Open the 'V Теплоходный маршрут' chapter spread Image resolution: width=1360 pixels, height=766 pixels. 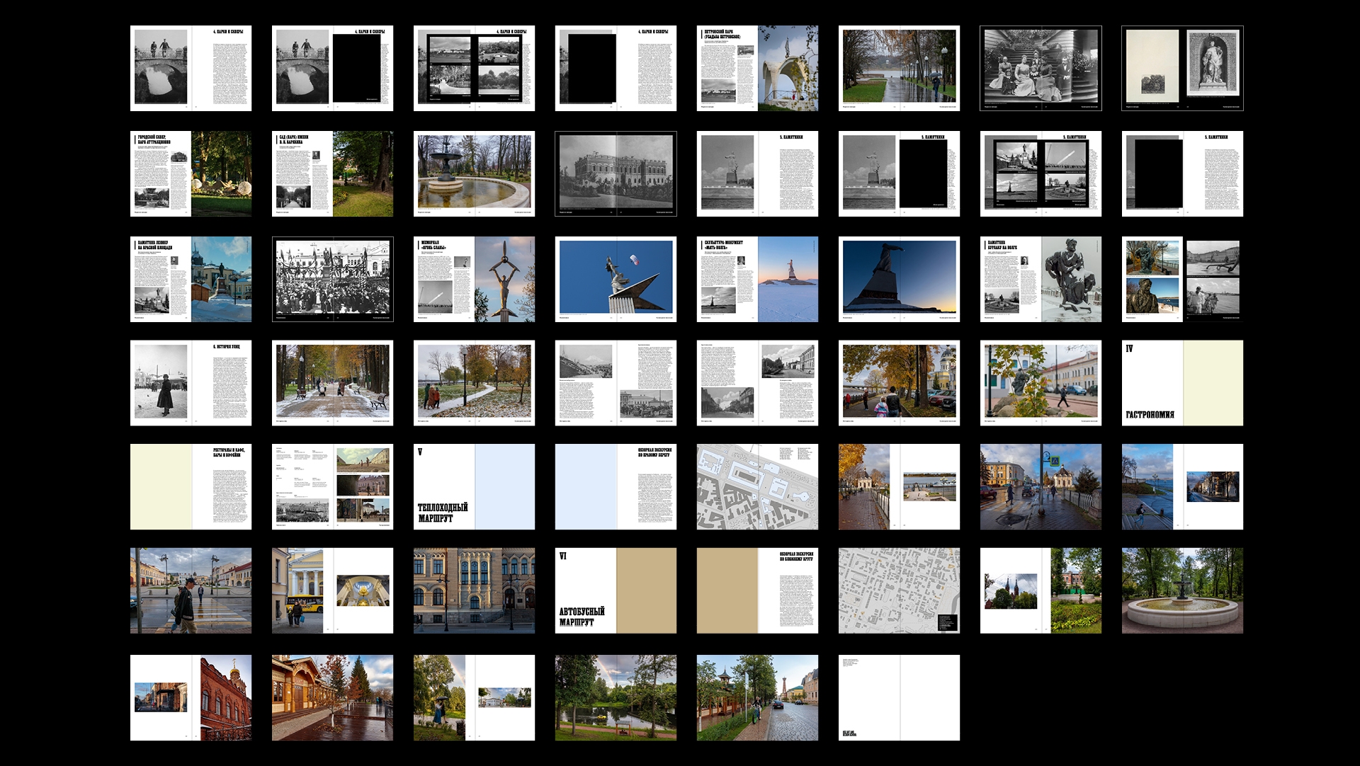[474, 487]
